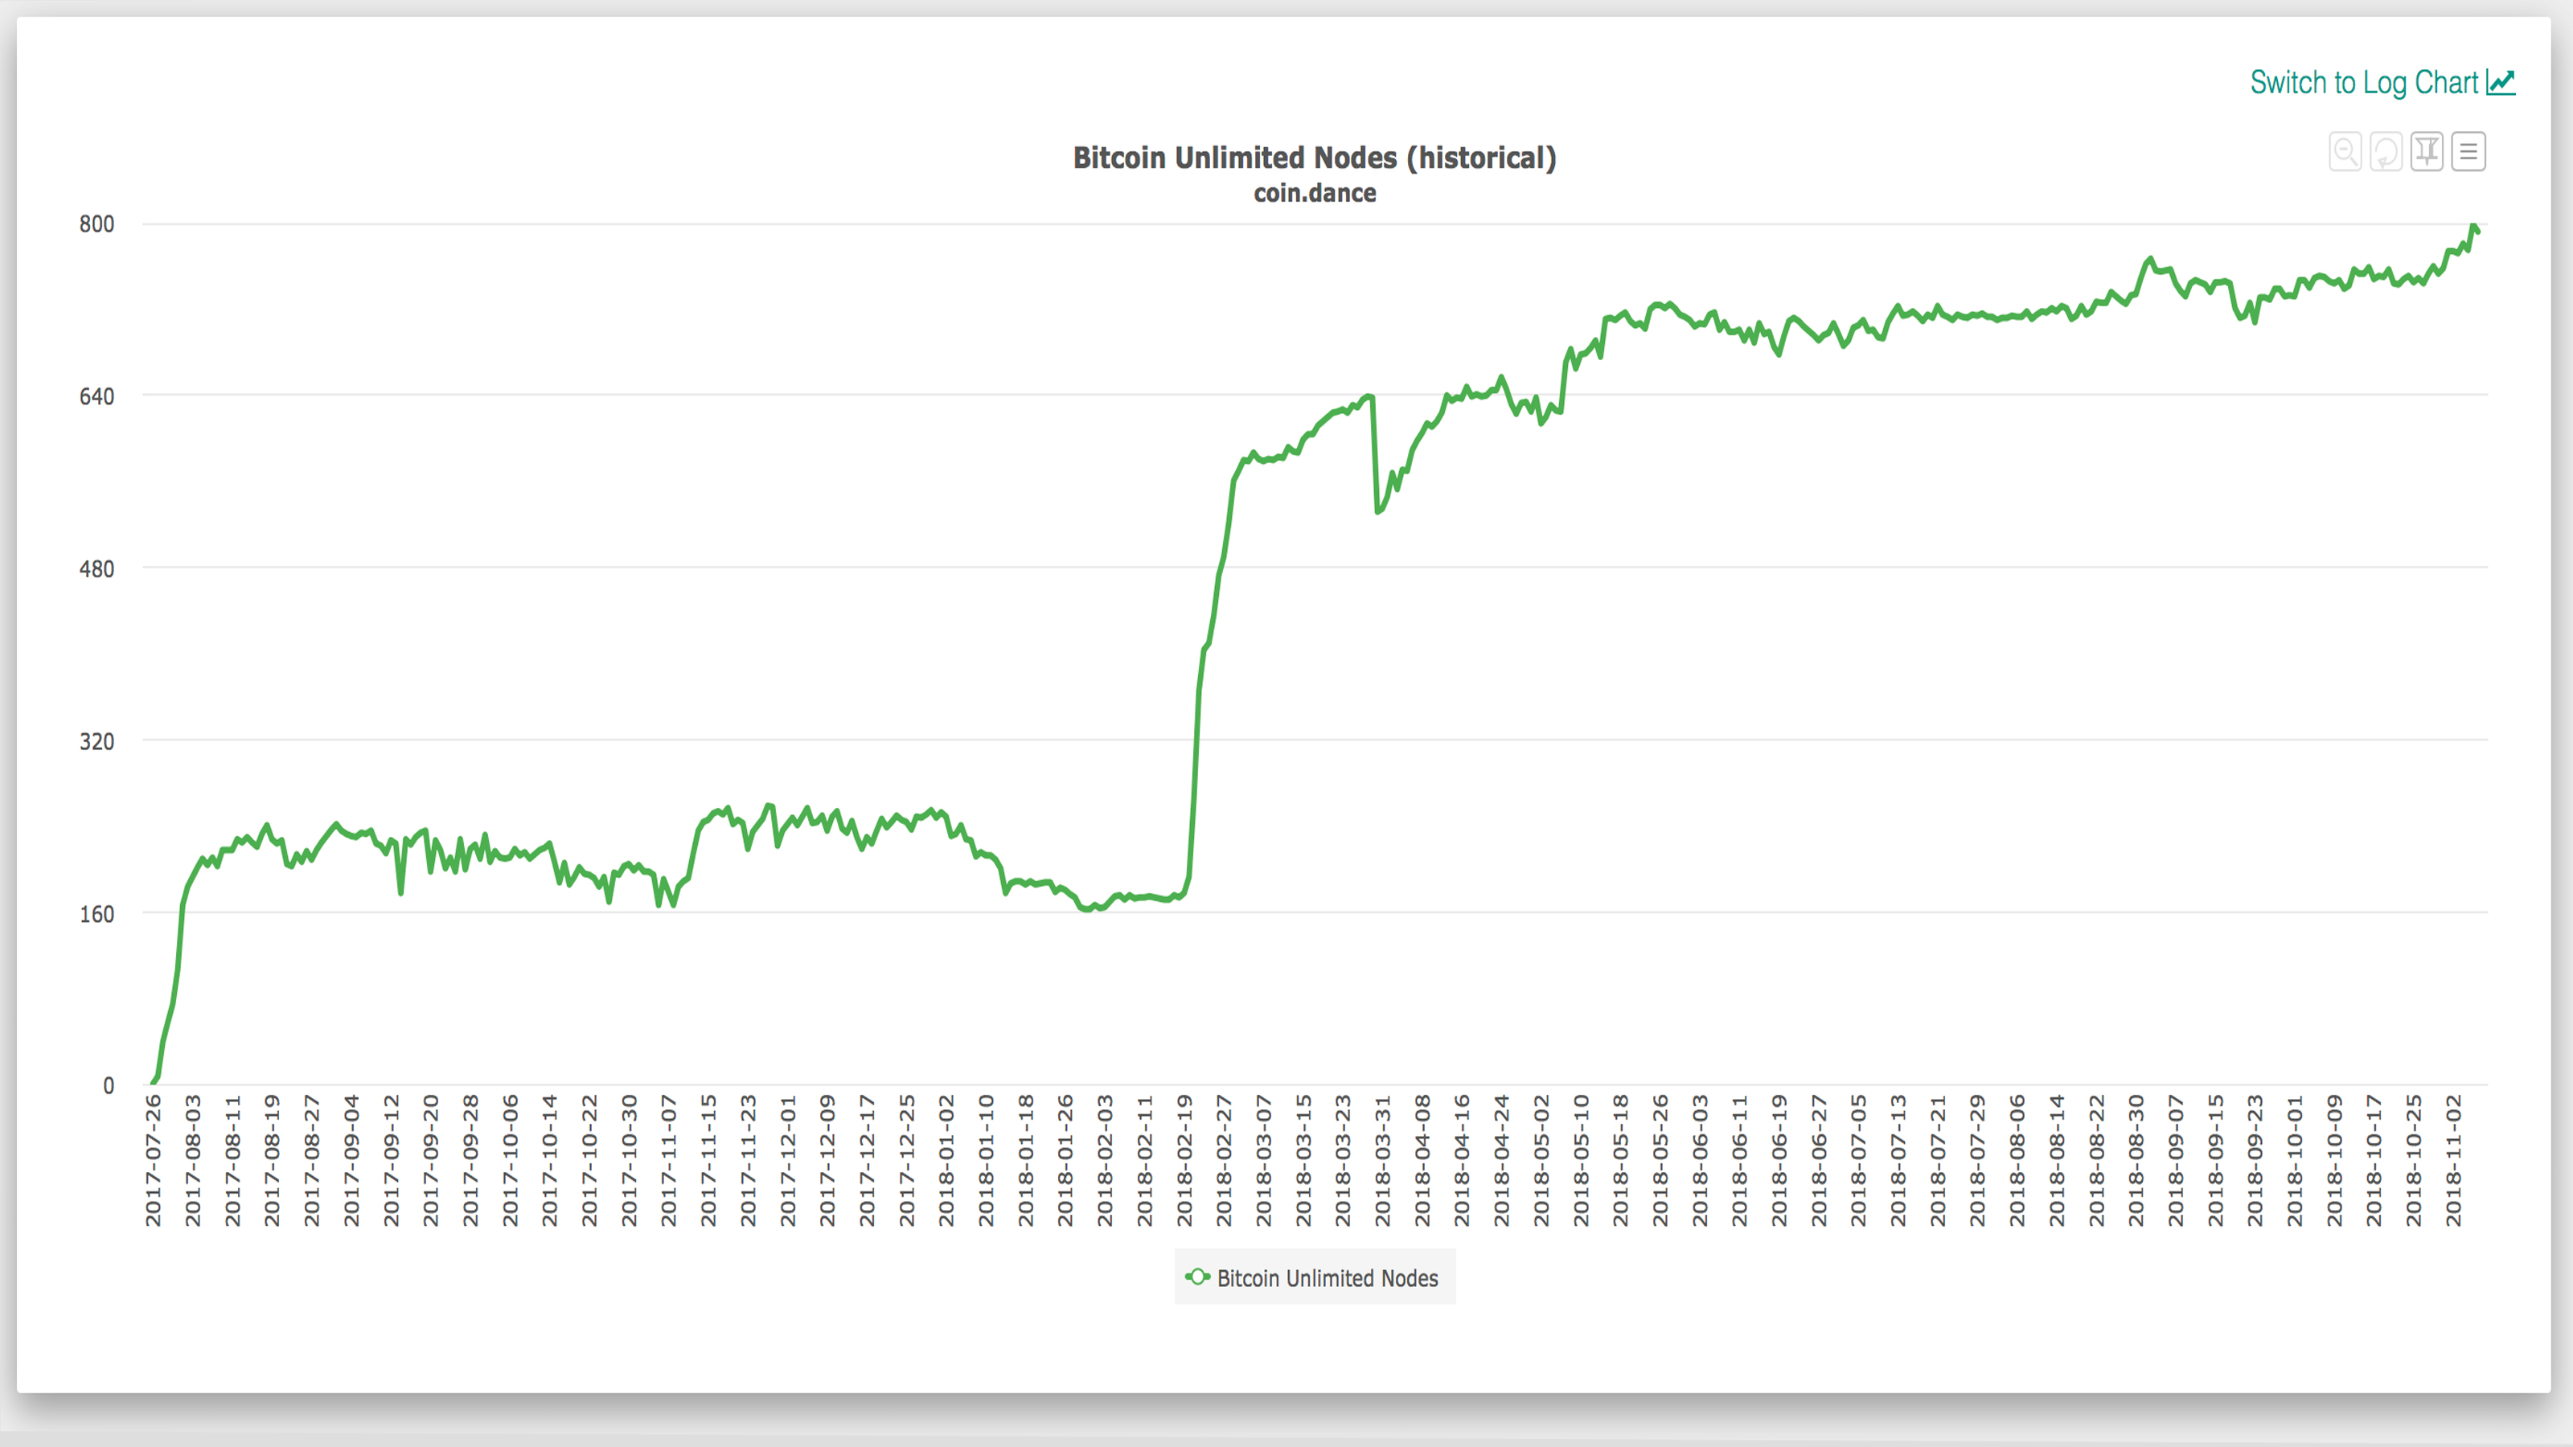
Task: Click the 2018-08-22 x-axis date label
Action: pyautogui.click(x=2096, y=1160)
